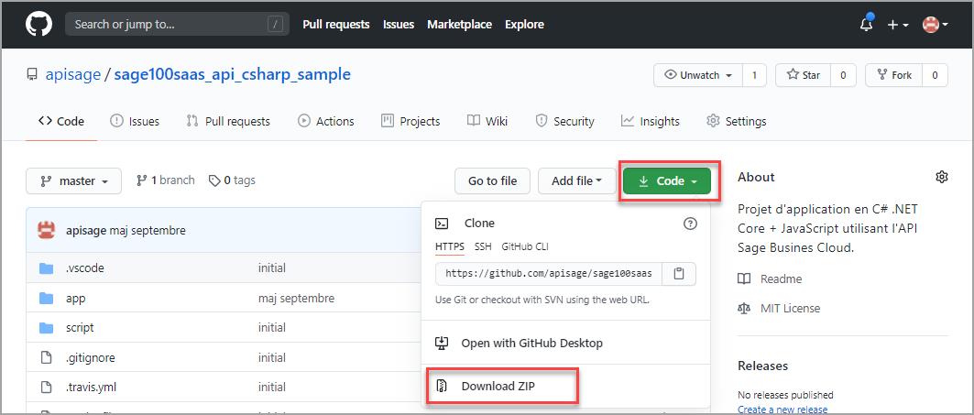Switch to the Projects tab
The image size is (974, 415).
pyautogui.click(x=410, y=121)
